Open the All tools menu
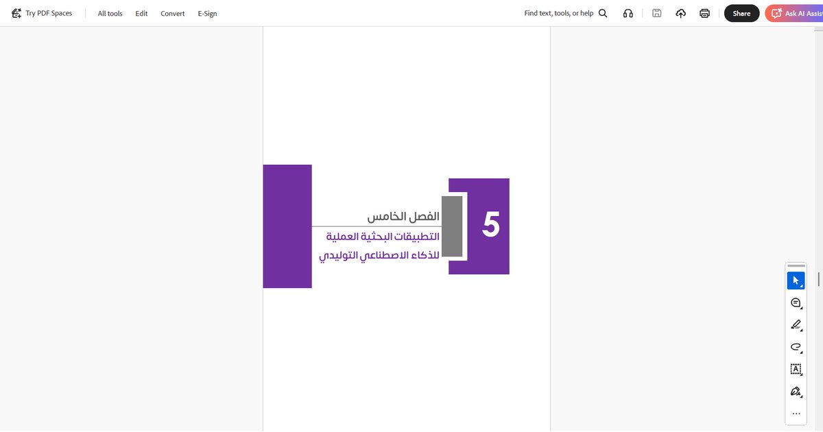Screen dimensions: 823x432 [110, 13]
